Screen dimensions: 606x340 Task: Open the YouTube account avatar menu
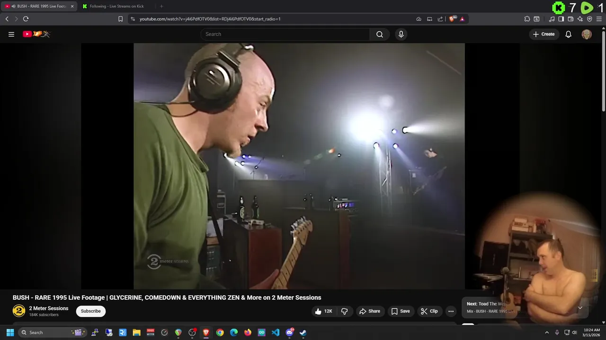click(x=587, y=34)
